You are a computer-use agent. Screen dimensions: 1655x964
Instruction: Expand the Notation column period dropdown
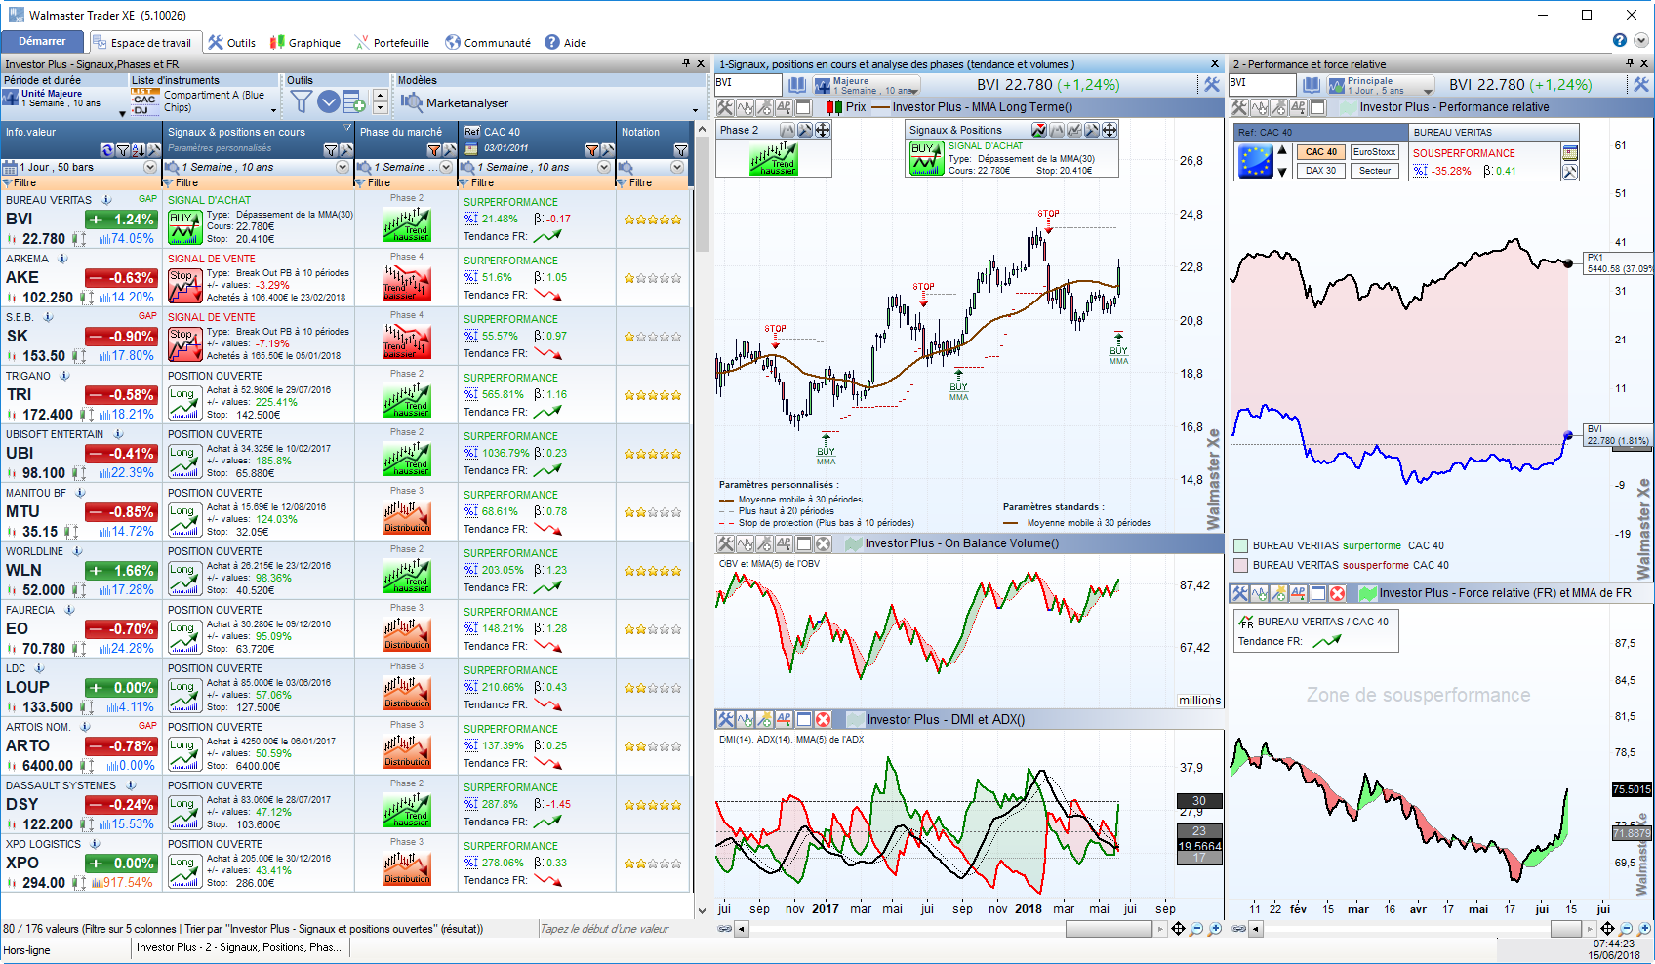point(676,167)
